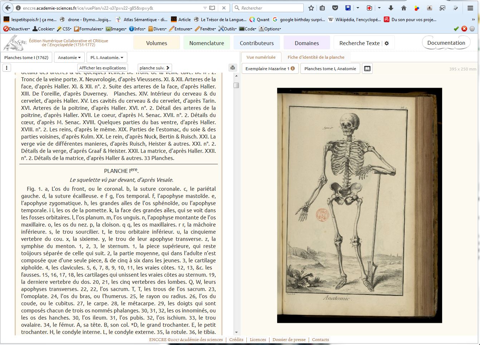480x345 pixels.
Task: Click the browser back arrow button
Action: pyautogui.click(x=8, y=8)
